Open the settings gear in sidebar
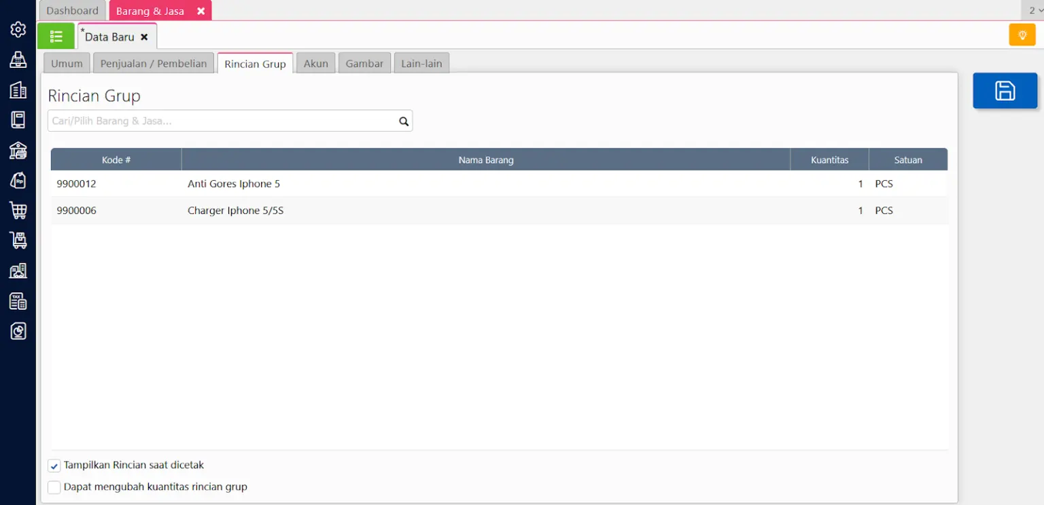The image size is (1044, 505). point(18,29)
